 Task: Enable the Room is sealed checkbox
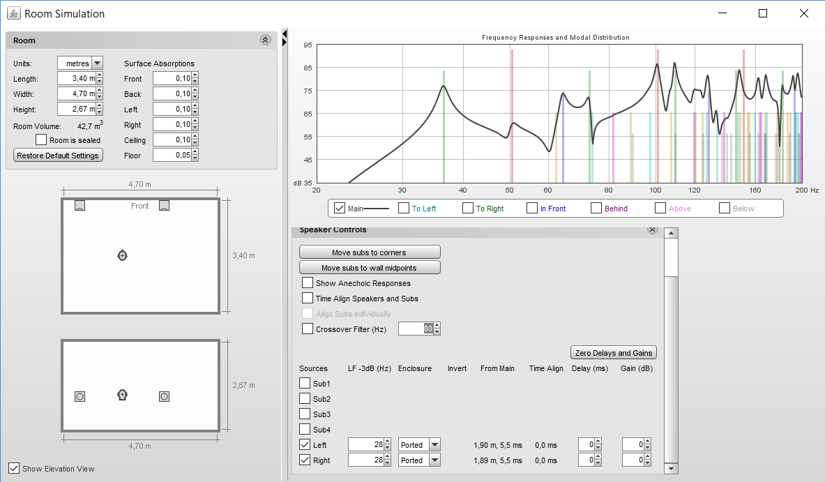[x=41, y=140]
